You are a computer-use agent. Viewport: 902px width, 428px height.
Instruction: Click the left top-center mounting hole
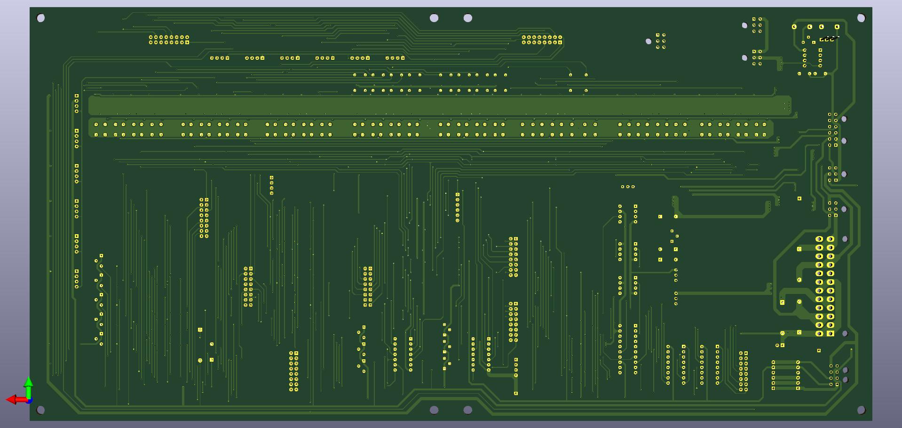coord(434,18)
